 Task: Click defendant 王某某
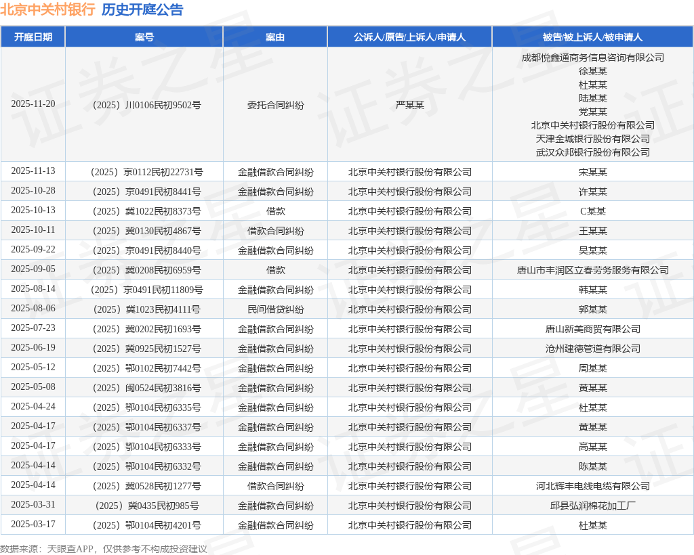(592, 231)
